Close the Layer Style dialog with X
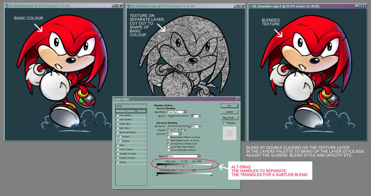The image size is (371, 196). pyautogui.click(x=238, y=99)
